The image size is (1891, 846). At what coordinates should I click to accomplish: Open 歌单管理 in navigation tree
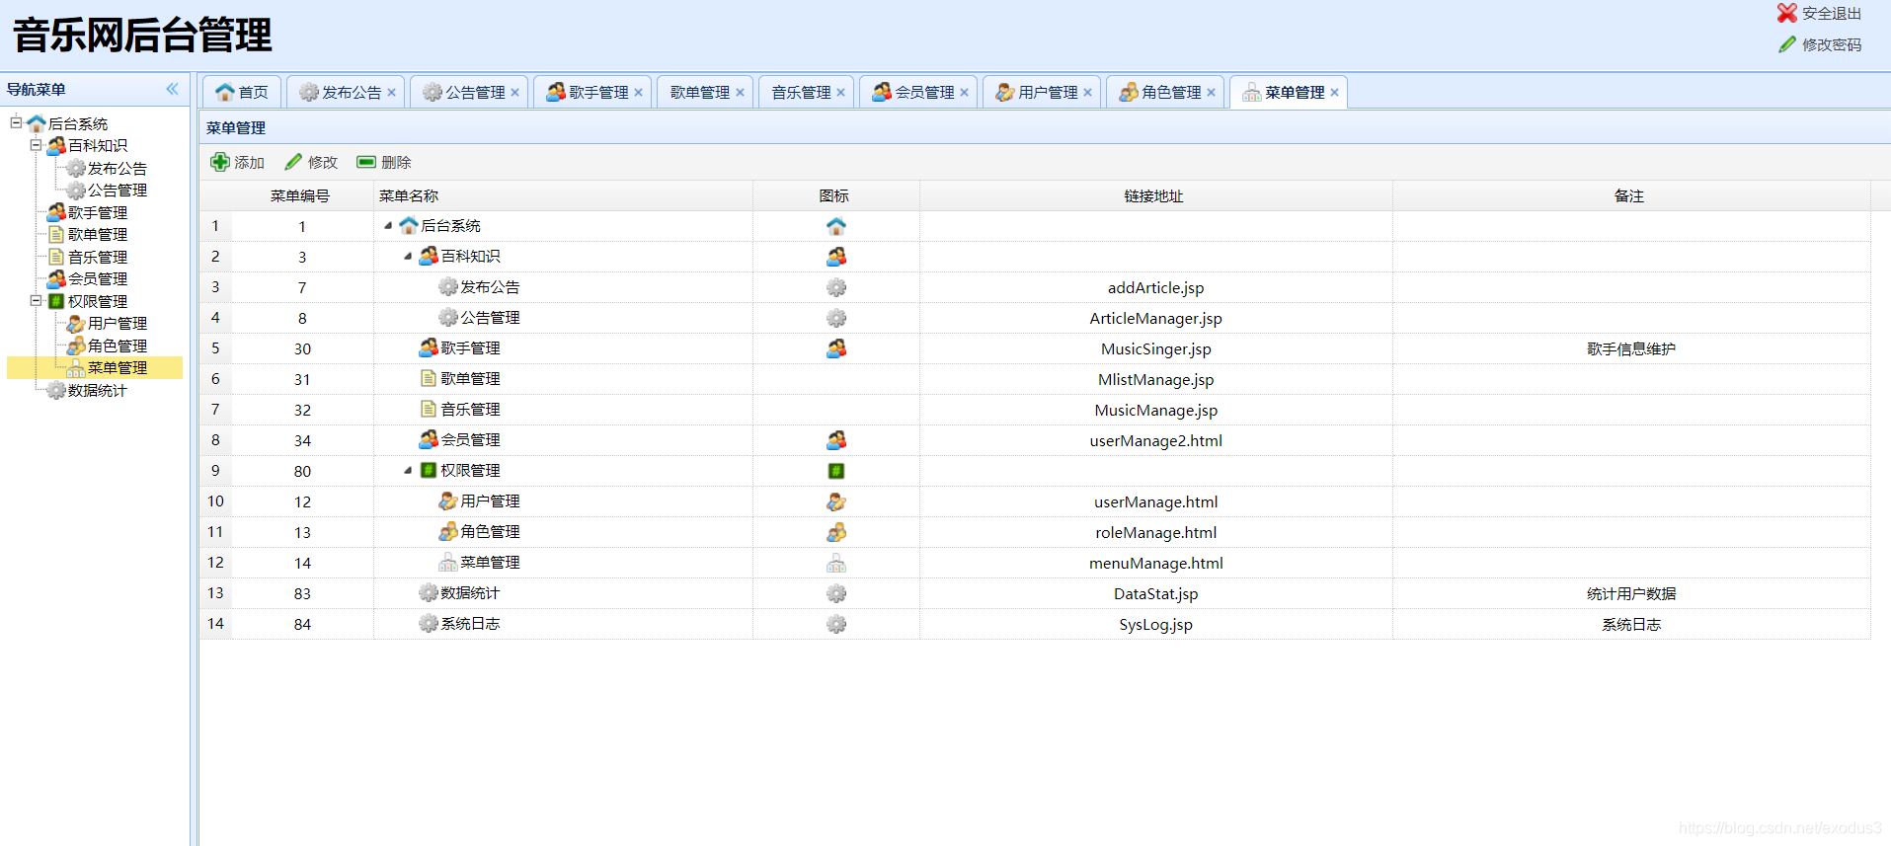tap(98, 234)
